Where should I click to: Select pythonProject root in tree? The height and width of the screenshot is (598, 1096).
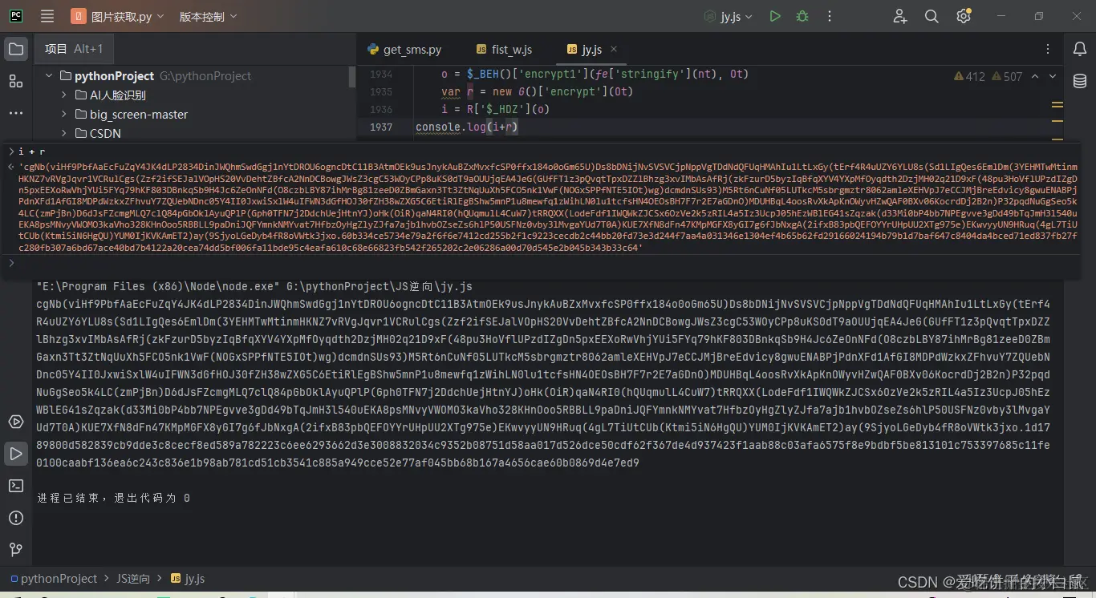click(x=114, y=76)
